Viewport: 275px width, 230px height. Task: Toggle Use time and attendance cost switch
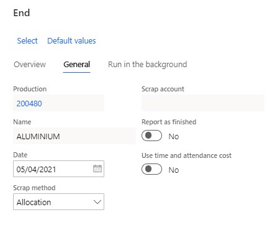point(151,169)
